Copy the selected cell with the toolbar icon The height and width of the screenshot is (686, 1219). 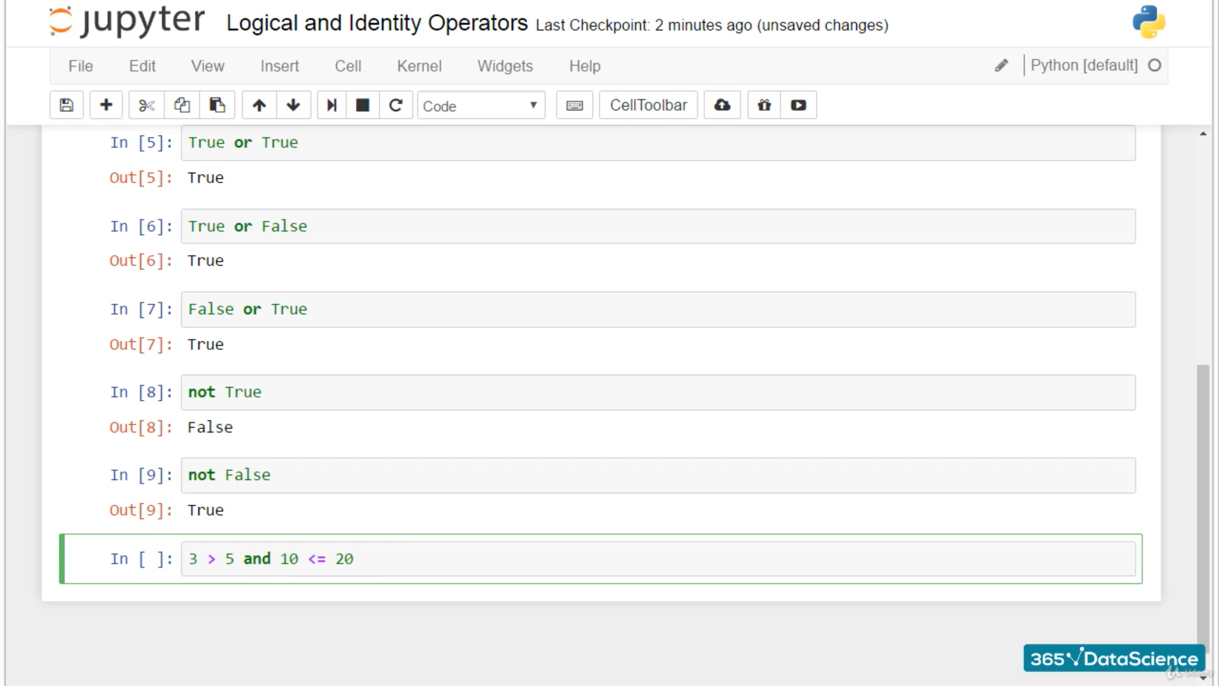click(182, 105)
